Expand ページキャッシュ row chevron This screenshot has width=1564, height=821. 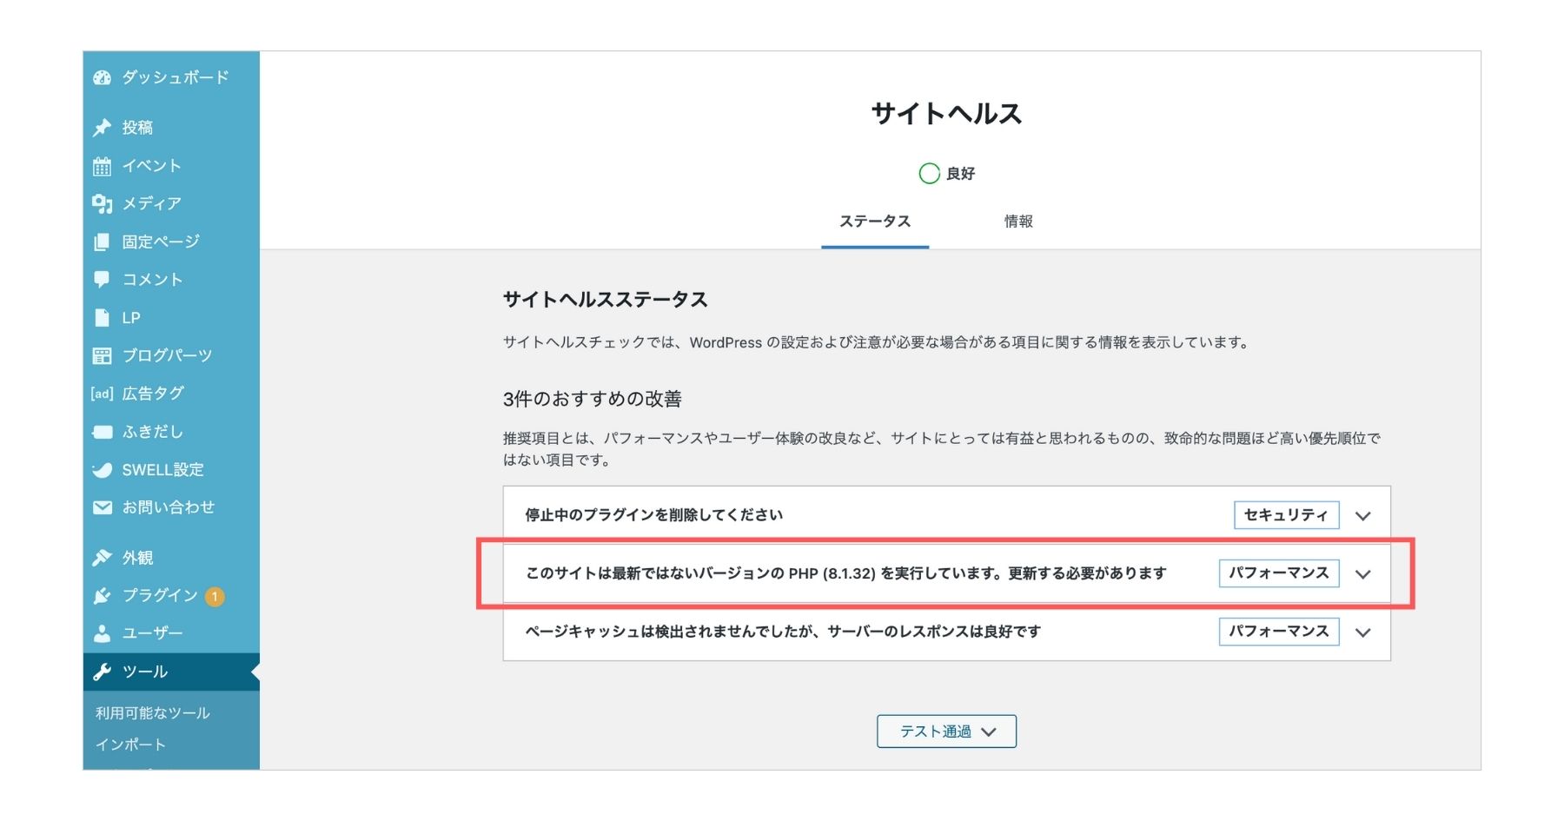1363,632
